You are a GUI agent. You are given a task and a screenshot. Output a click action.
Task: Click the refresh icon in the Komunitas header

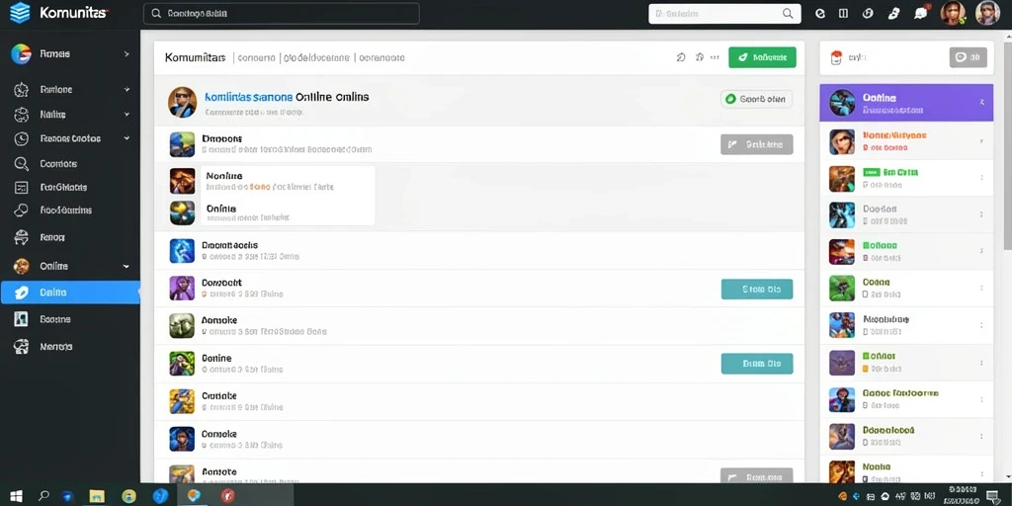[x=680, y=57]
